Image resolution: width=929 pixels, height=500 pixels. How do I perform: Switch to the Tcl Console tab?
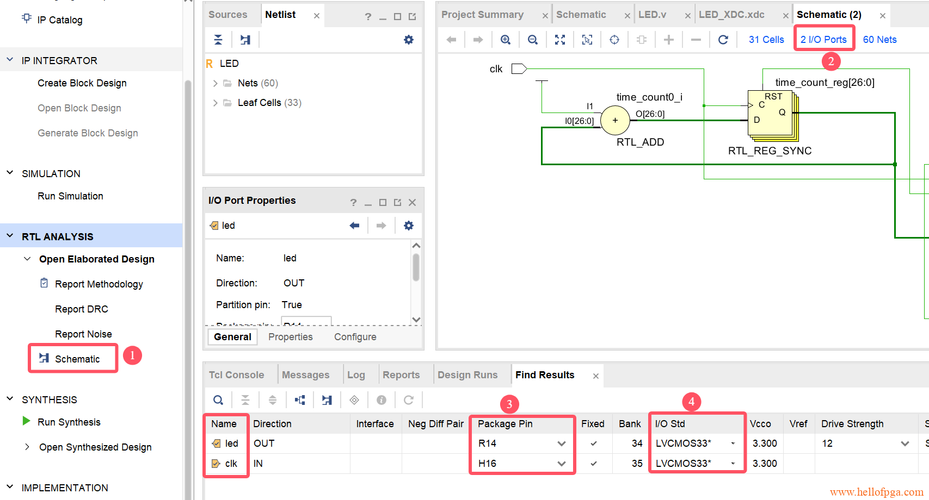[x=236, y=375]
